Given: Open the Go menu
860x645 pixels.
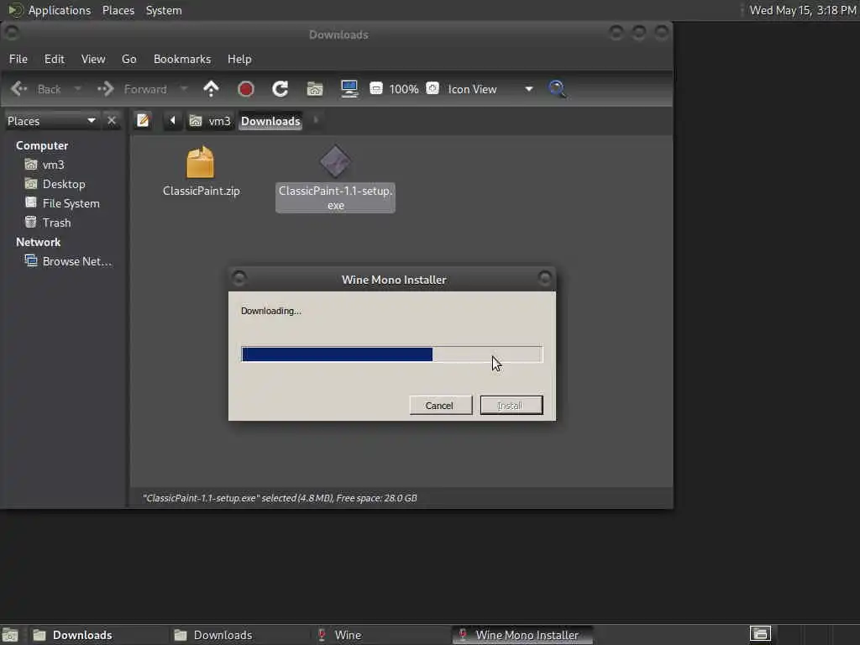Looking at the screenshot, I should pyautogui.click(x=128, y=59).
